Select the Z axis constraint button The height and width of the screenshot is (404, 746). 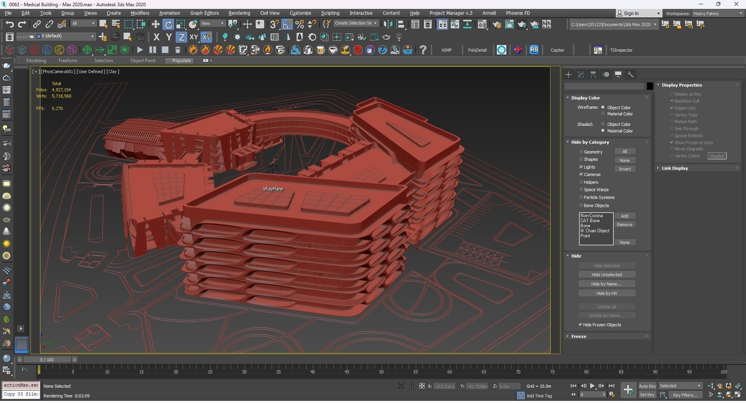pyautogui.click(x=181, y=37)
